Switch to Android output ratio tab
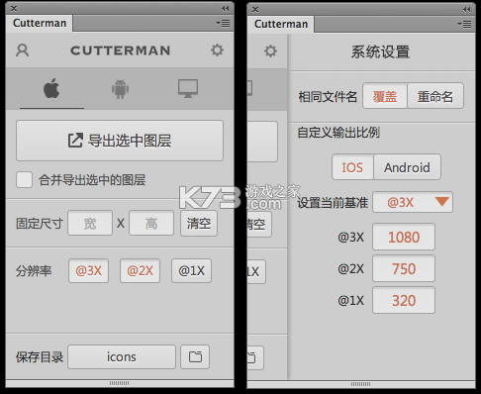Image resolution: width=481 pixels, height=394 pixels. 407,167
